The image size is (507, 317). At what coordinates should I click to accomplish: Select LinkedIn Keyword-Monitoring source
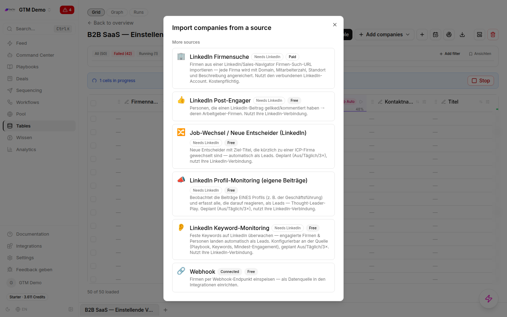pos(254,240)
